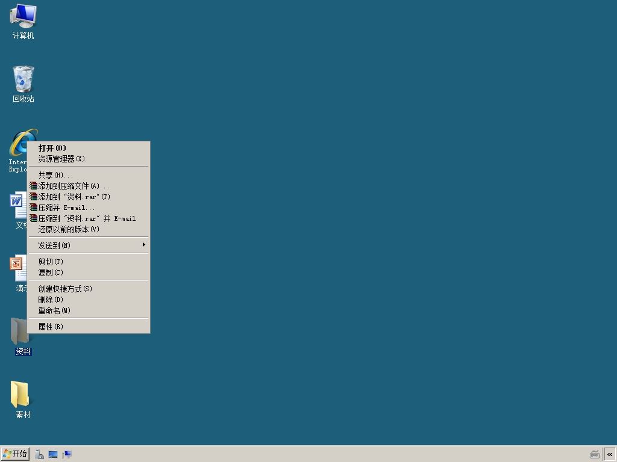Click the WinRAR icon beside 压缩并 E-mail

pos(34,208)
